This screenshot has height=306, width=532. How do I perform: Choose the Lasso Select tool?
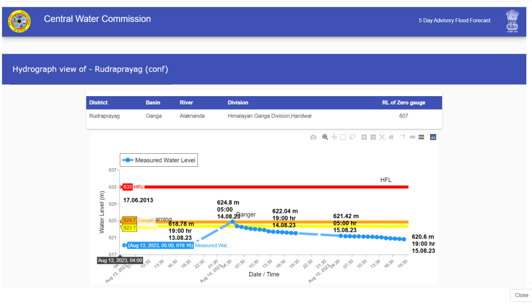tap(352, 137)
